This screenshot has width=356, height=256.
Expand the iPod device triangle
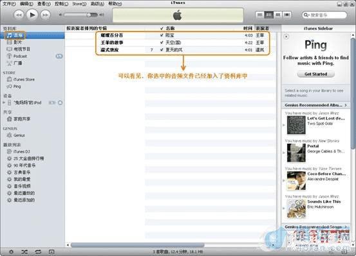click(4, 103)
